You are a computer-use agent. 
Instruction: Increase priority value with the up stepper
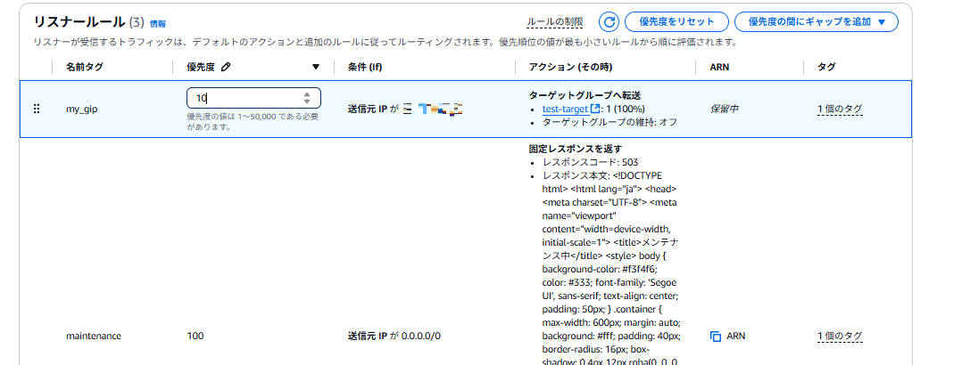307,94
